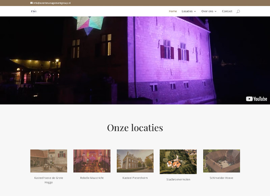Open the Over ons menu item
The image size is (270, 196).
[207, 11]
